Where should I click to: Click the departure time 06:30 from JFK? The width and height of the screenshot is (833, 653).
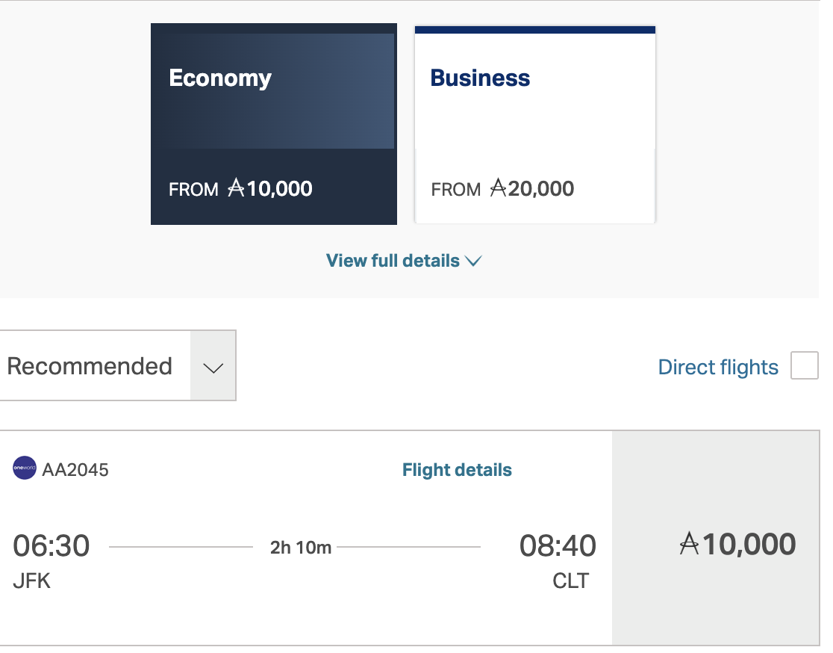pyautogui.click(x=50, y=545)
